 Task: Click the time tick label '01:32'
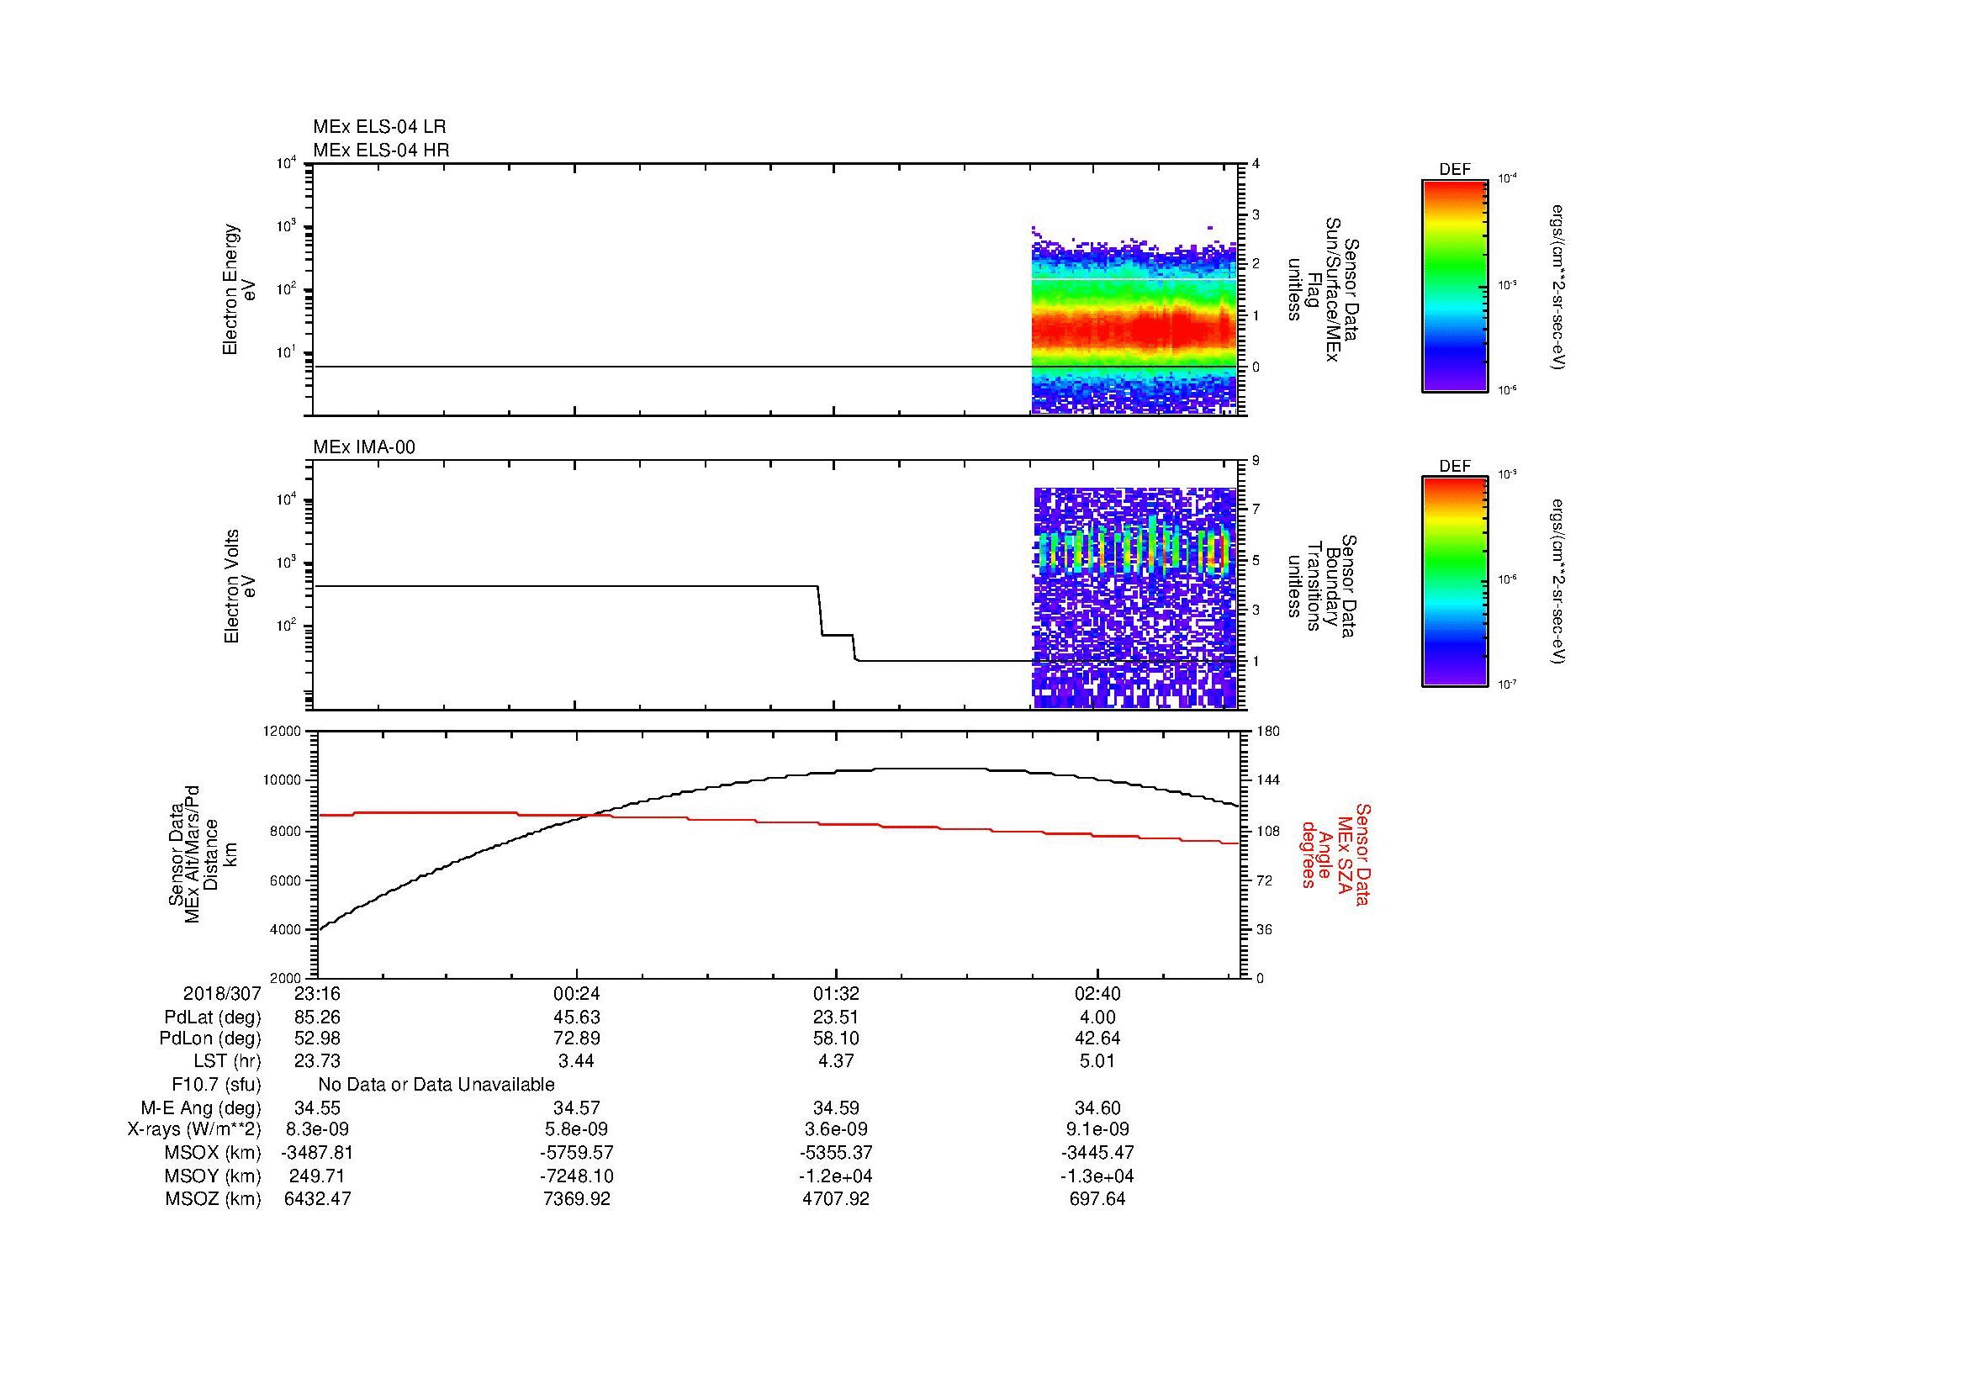coord(836,994)
